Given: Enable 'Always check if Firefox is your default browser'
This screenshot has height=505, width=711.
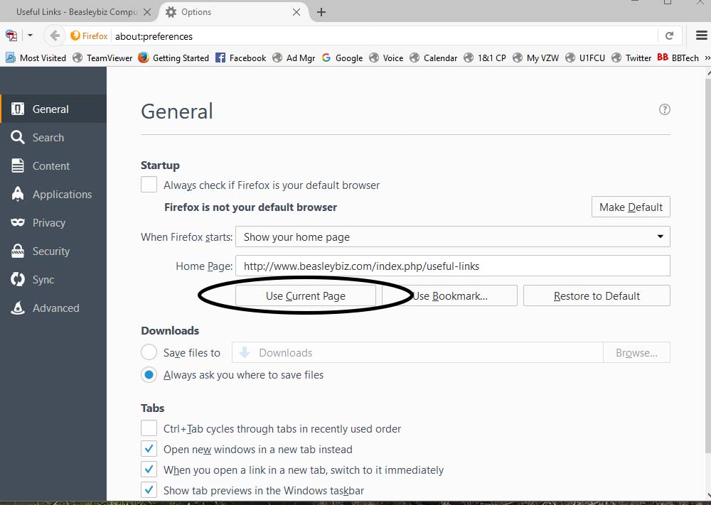Looking at the screenshot, I should pos(149,184).
